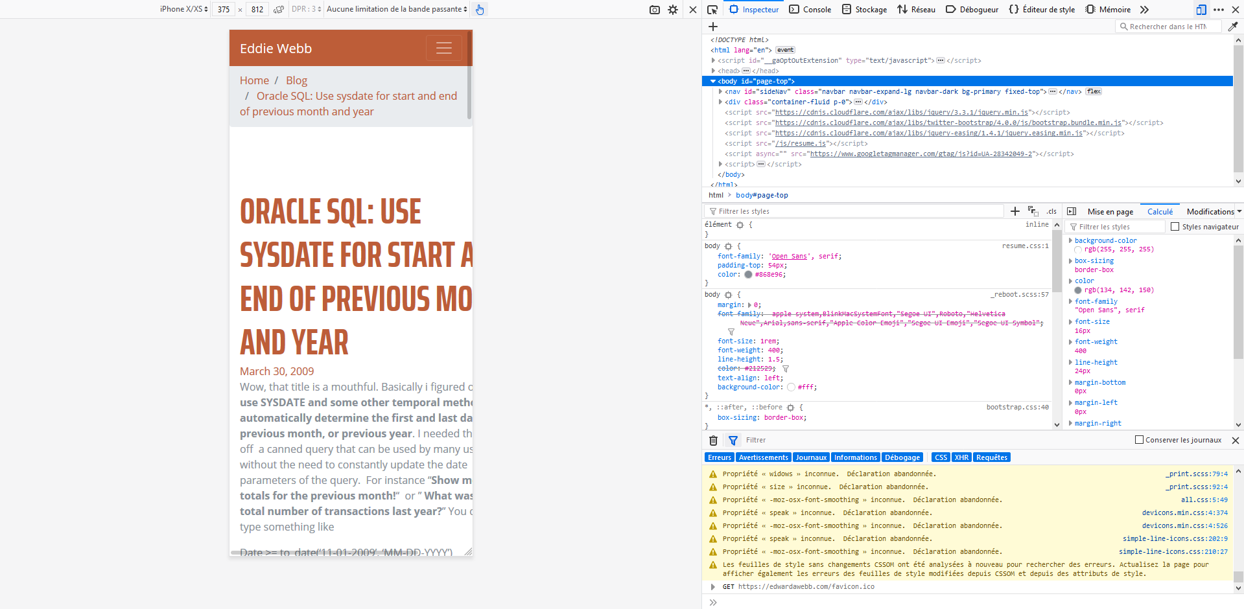Click the eyedropper color picker icon
The image size is (1244, 609).
pyautogui.click(x=1233, y=27)
